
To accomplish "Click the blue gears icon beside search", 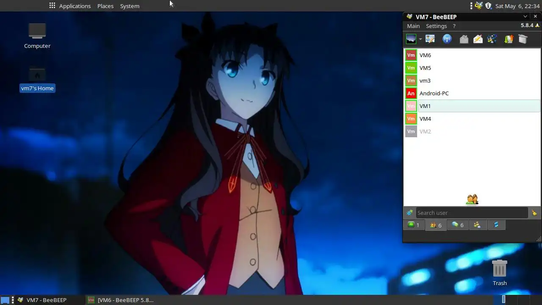I will pos(409,213).
